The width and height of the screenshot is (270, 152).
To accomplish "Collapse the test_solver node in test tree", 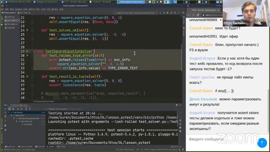I will pos(11,115).
